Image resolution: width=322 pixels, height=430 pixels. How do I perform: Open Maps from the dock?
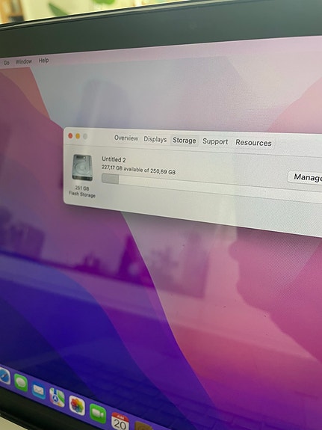pyautogui.click(x=57, y=397)
